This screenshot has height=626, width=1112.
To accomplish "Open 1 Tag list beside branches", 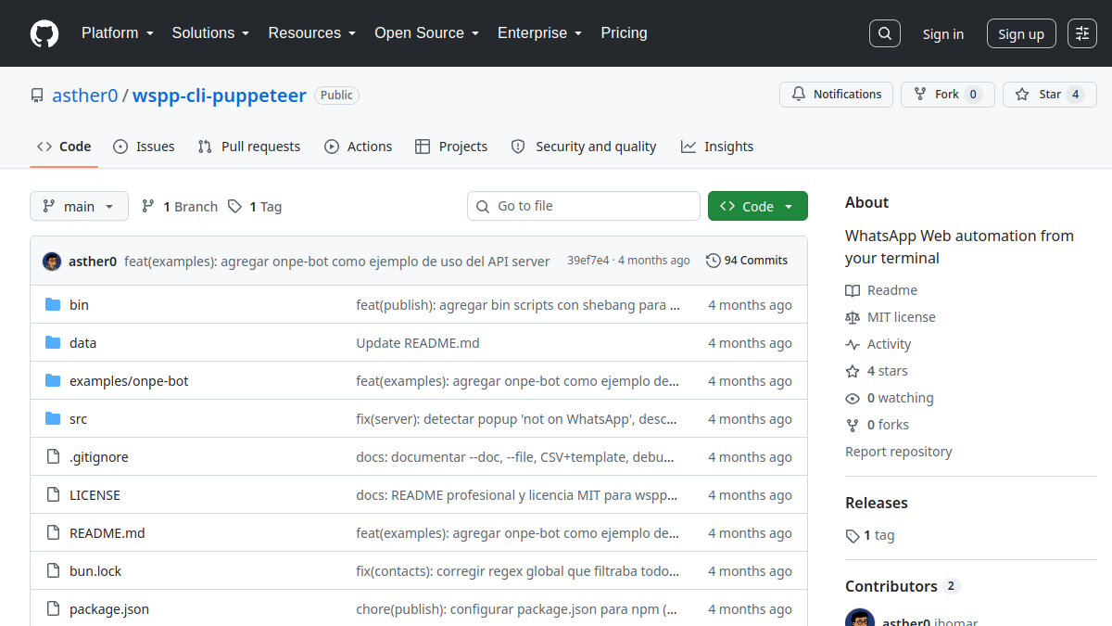I will 255,206.
